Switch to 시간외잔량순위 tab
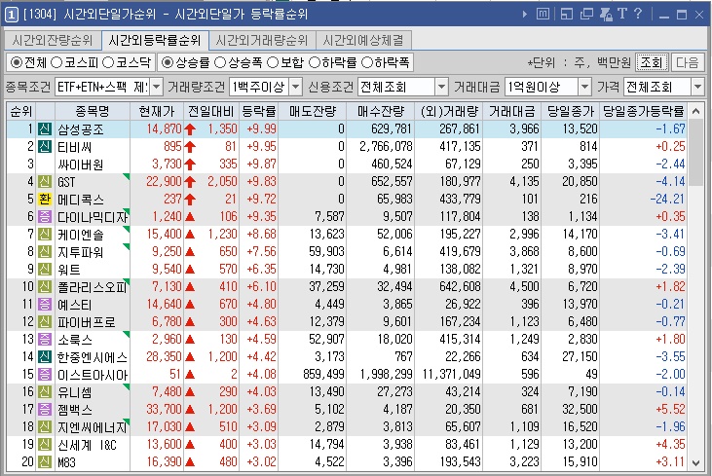Viewport: 712px width, 476px height. point(53,40)
